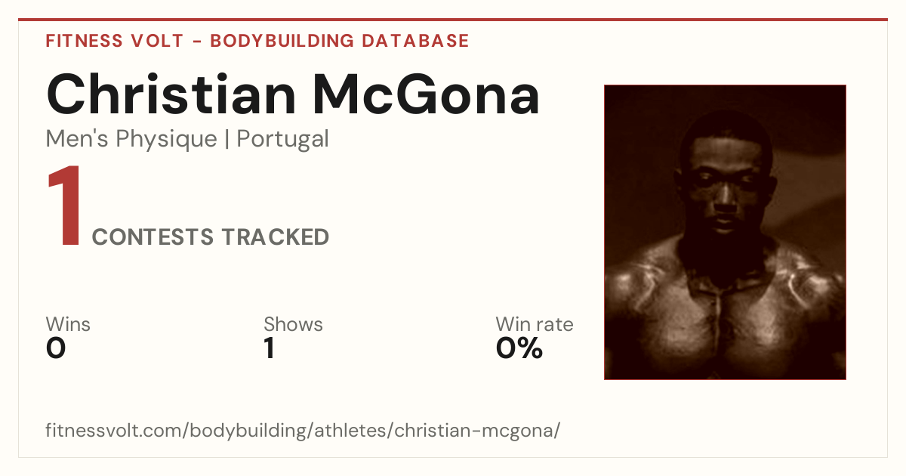Click the FITNESS VOLT brand text
The width and height of the screenshot is (906, 476).
[114, 41]
